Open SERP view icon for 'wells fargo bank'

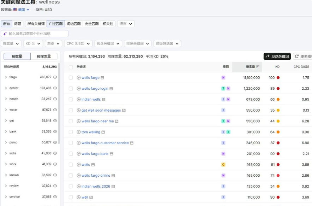coord(112,154)
